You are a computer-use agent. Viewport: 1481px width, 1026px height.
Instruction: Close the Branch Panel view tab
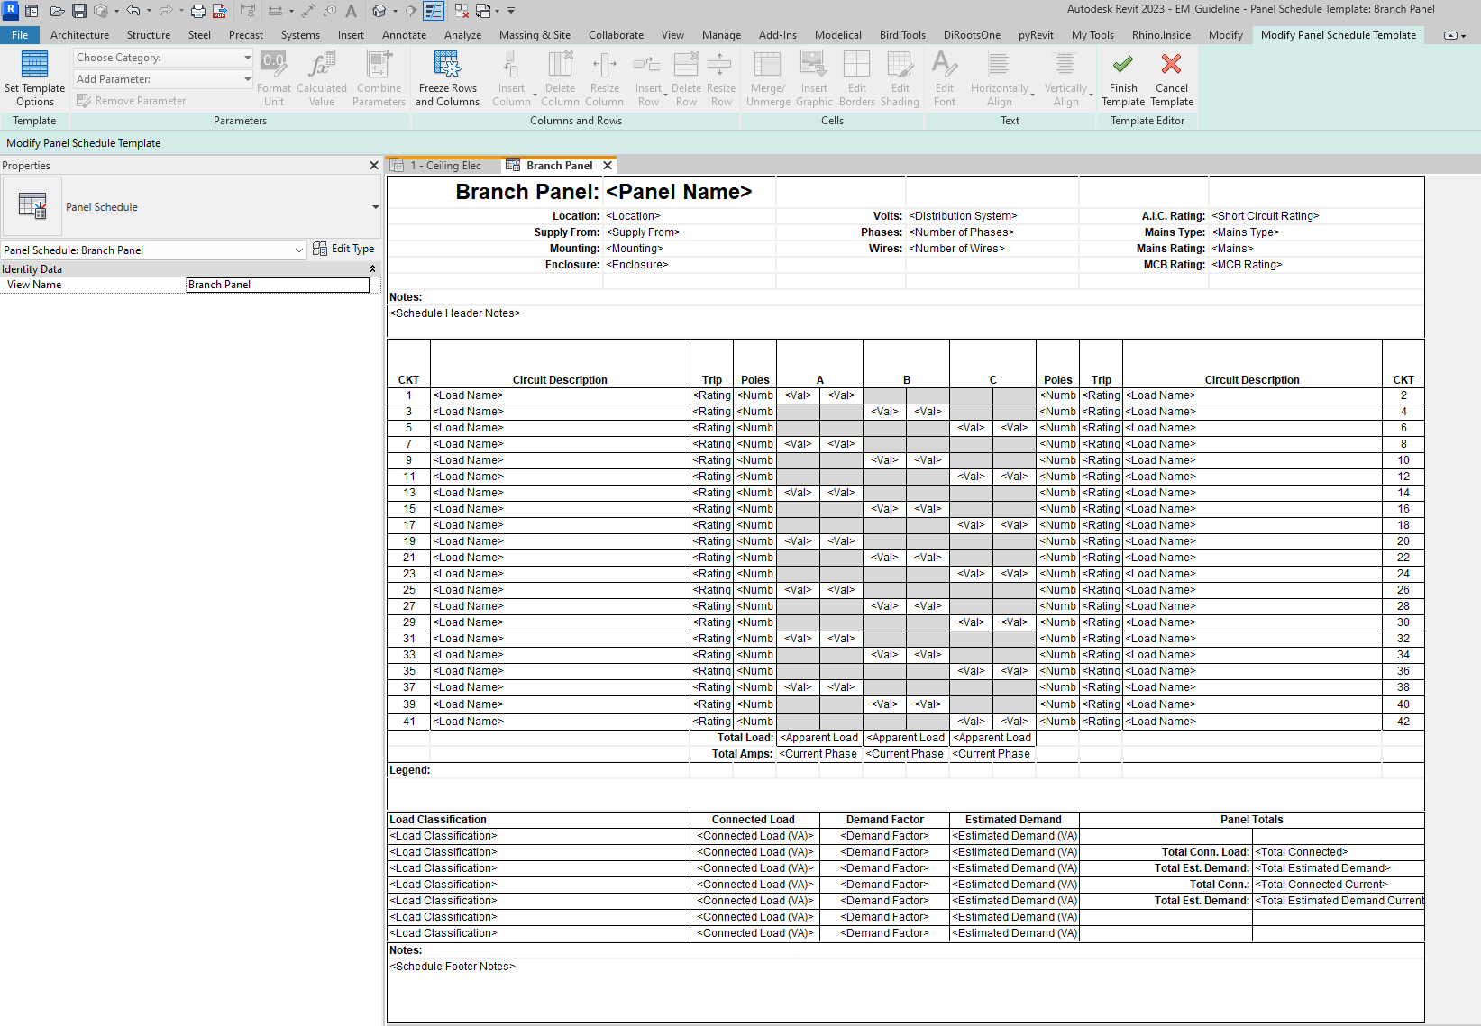pos(608,166)
